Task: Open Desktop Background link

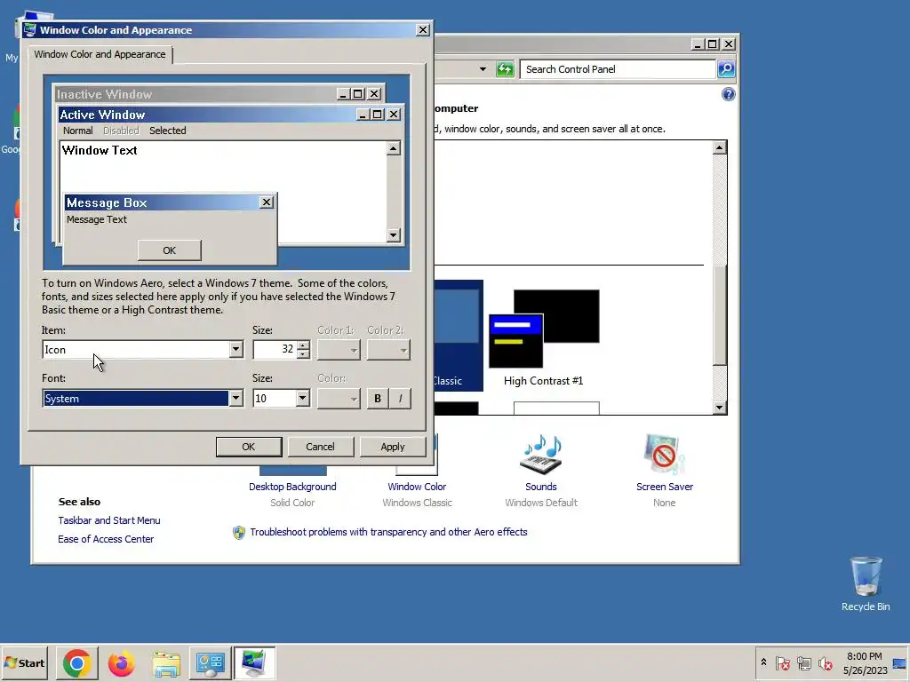Action: 292,487
